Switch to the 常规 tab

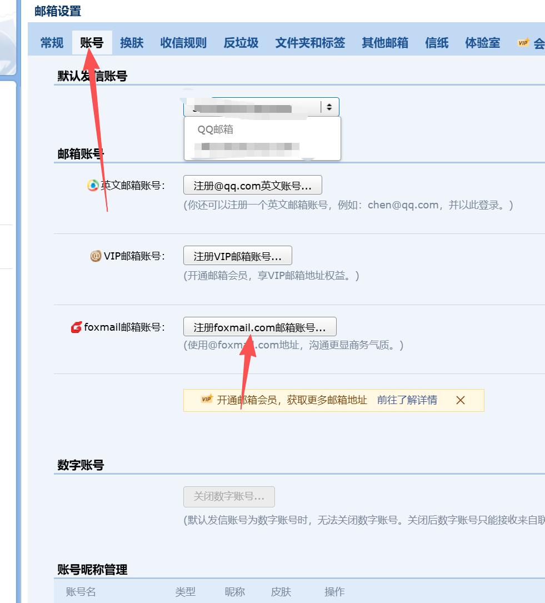[x=52, y=43]
